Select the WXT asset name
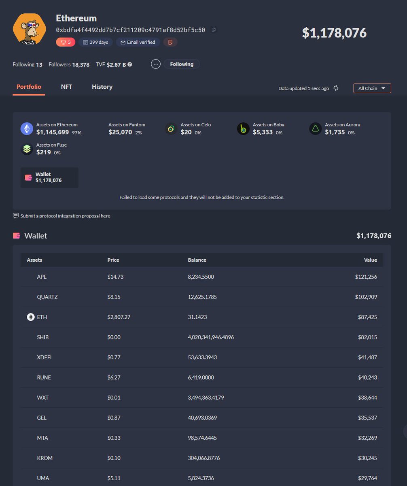 tap(42, 398)
